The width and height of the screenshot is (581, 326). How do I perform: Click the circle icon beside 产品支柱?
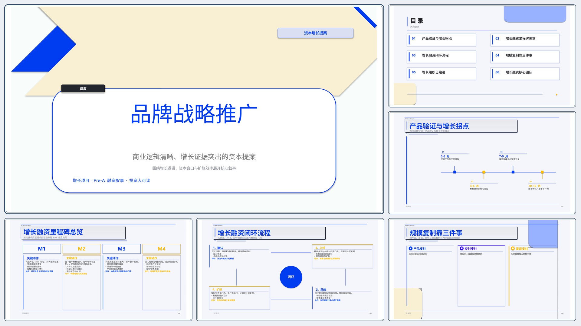[411, 248]
